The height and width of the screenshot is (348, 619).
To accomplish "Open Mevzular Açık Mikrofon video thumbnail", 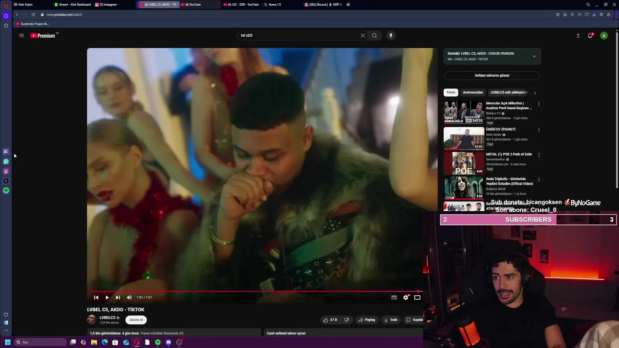I will [464, 112].
